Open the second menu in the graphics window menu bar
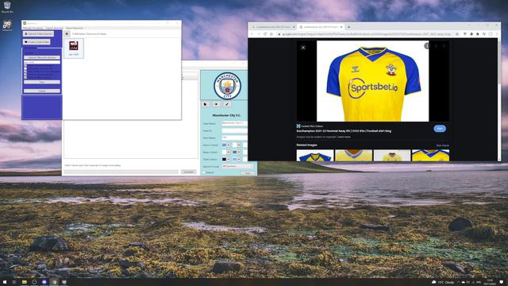508x286 pixels. pos(55,29)
